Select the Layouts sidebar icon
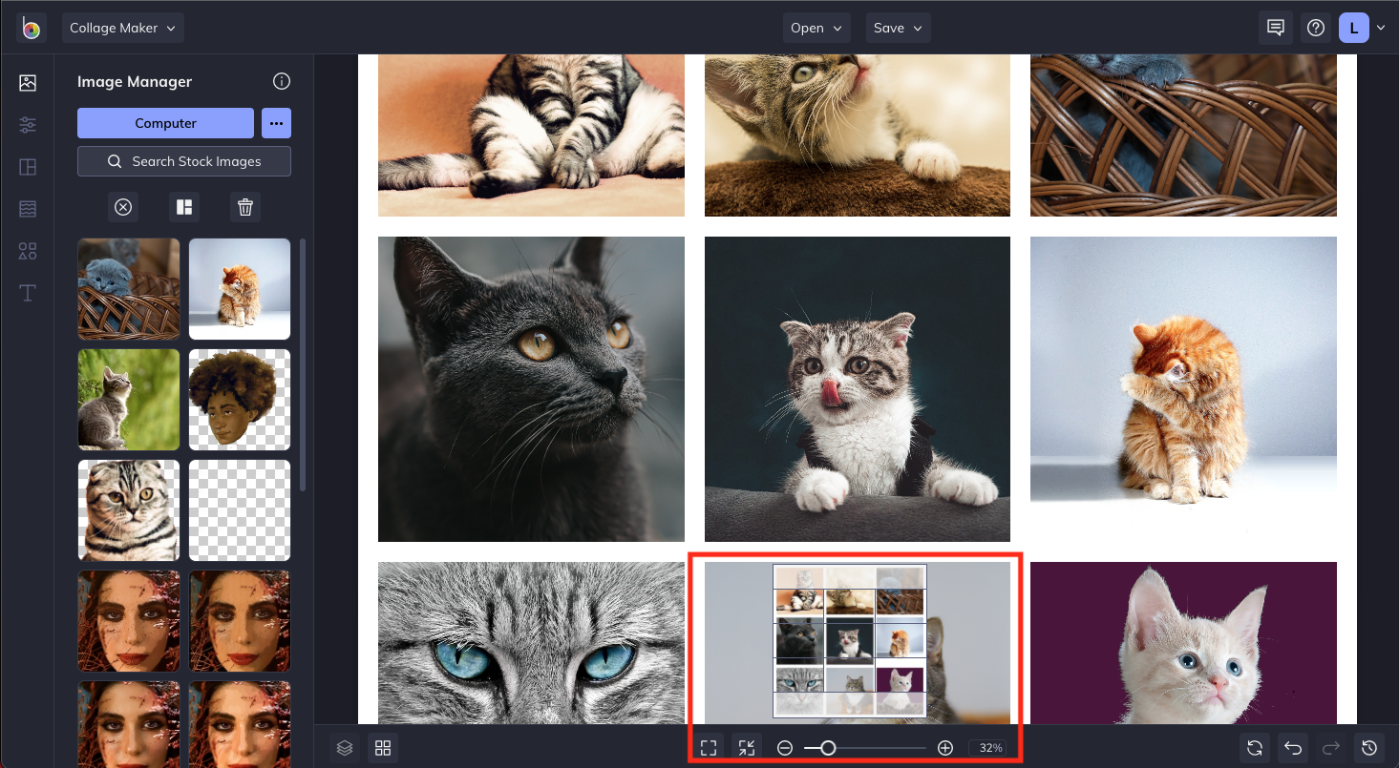 (28, 167)
